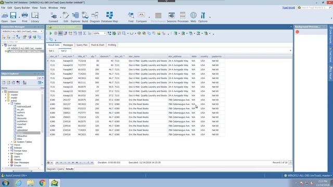The image size is (333, 187).
Task: Open the Web tool
Action: 193,17
